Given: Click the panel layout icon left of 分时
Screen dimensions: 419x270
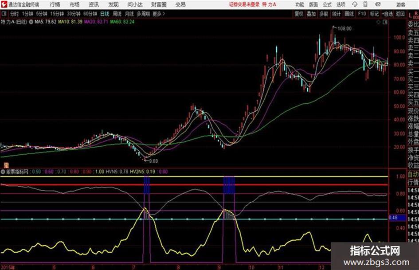Looking at the screenshot, I should point(4,14).
